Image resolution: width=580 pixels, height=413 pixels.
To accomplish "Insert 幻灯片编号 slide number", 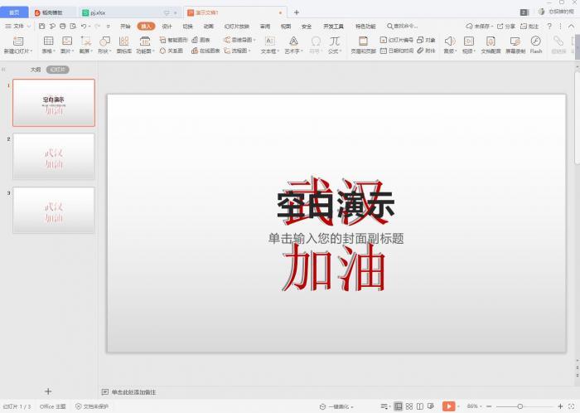I will pos(397,40).
